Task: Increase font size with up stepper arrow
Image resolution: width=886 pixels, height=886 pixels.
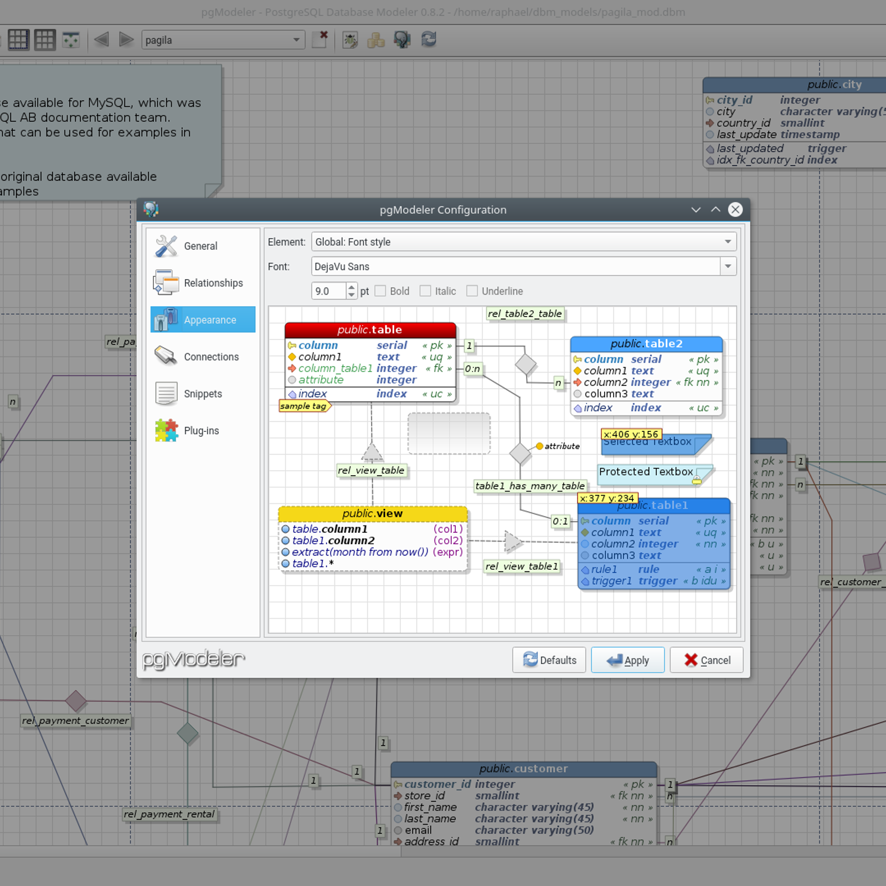Action: (352, 286)
